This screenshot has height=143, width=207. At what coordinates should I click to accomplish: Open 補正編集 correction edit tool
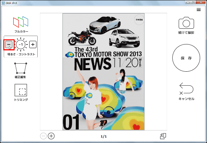pos(21,68)
